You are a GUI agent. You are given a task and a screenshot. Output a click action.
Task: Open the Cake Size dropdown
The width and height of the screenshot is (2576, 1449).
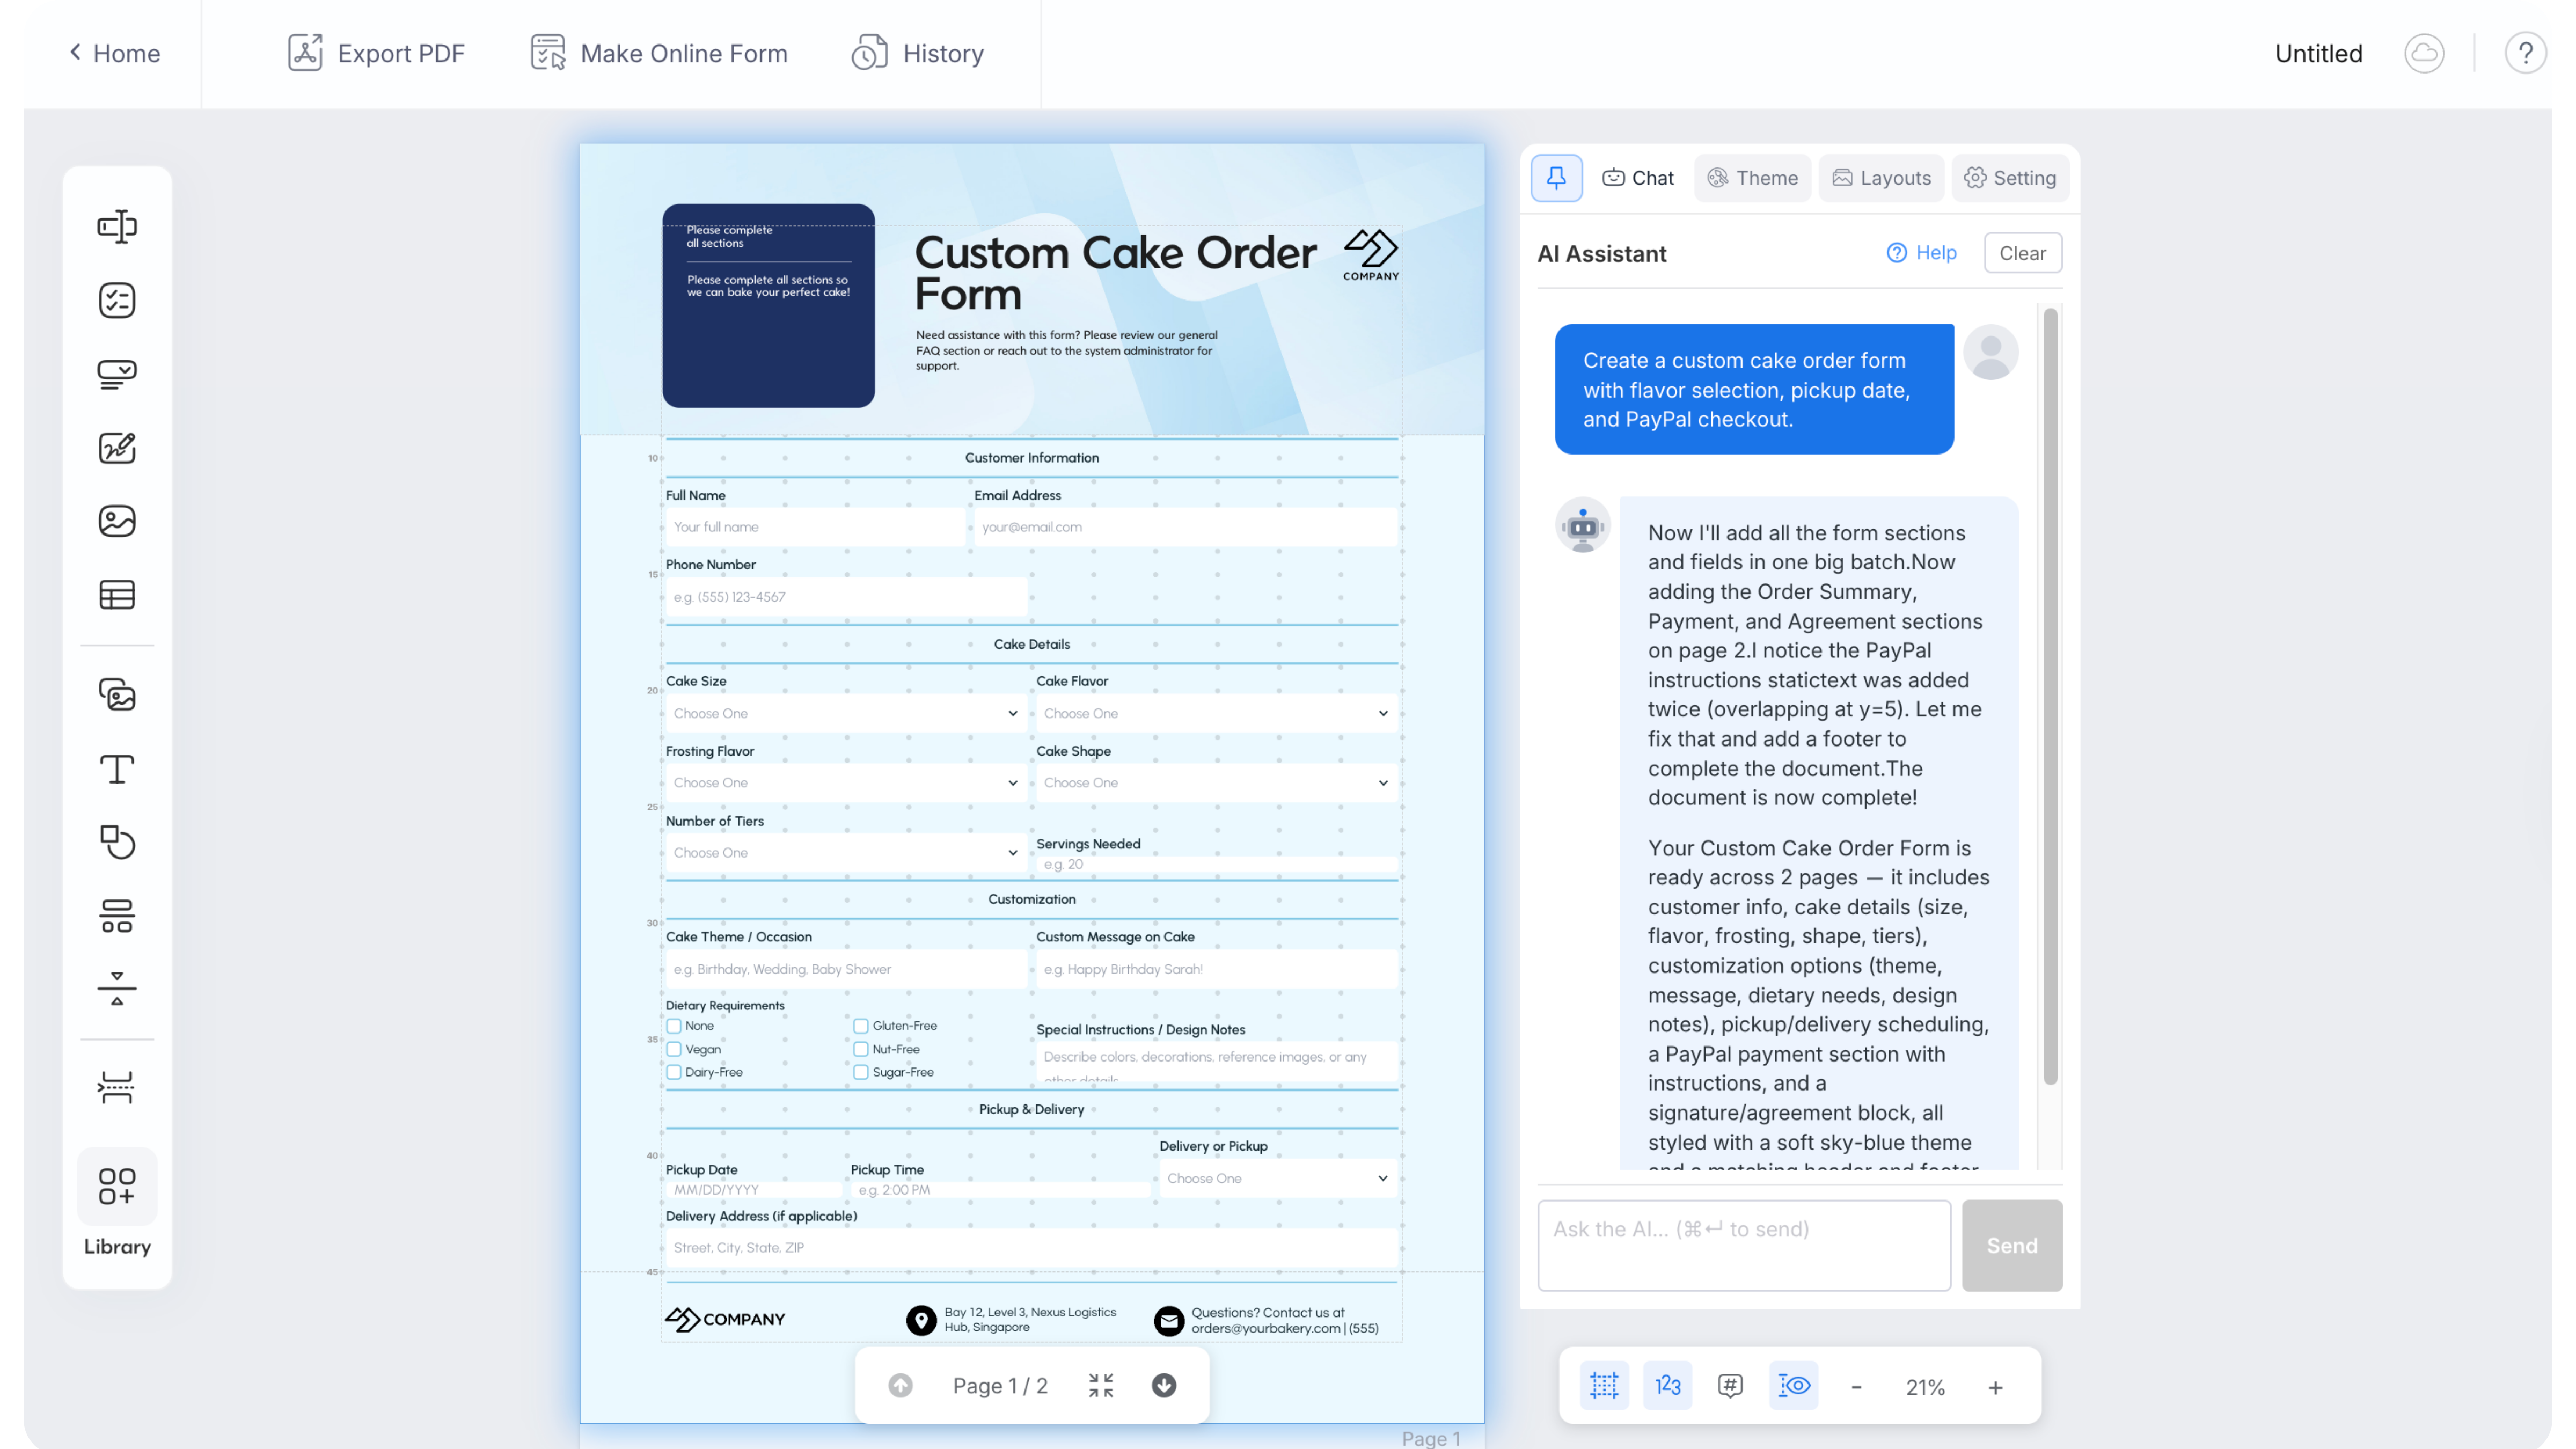[x=846, y=713]
